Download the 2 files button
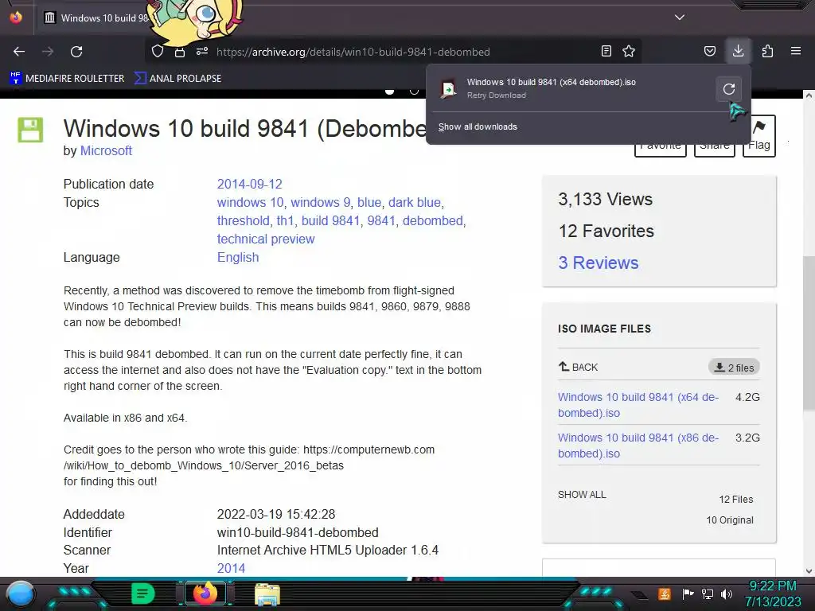The height and width of the screenshot is (611, 815). point(734,368)
